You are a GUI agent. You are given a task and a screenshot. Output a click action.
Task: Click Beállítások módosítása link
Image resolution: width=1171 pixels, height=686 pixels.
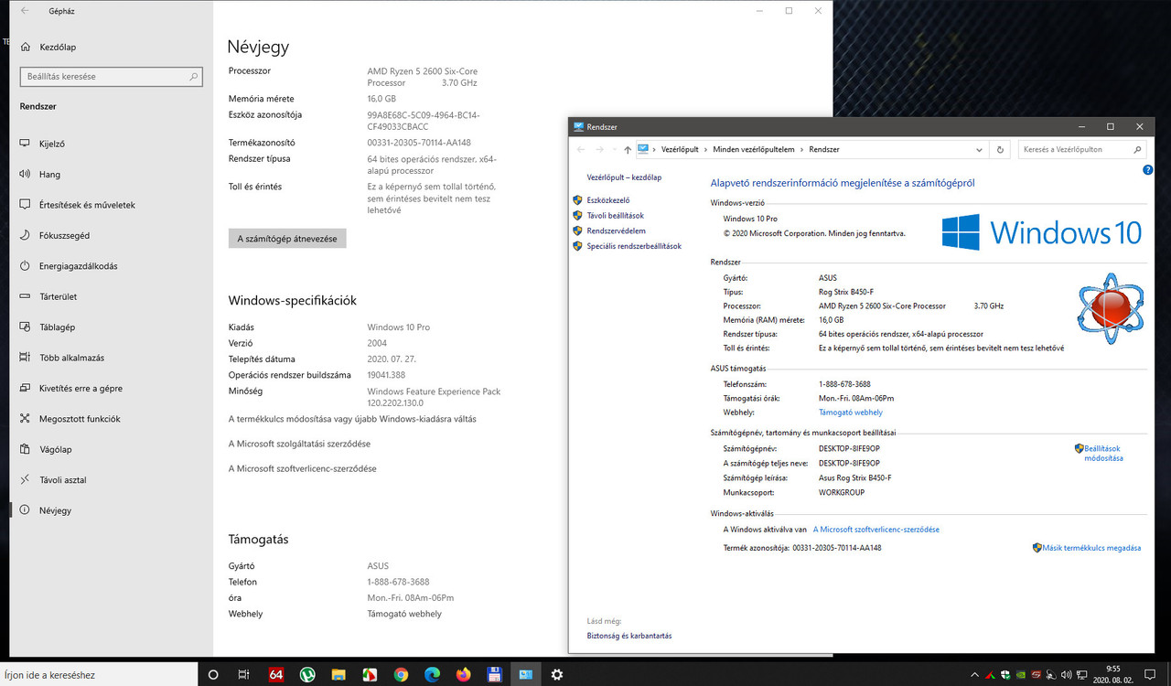click(1101, 453)
